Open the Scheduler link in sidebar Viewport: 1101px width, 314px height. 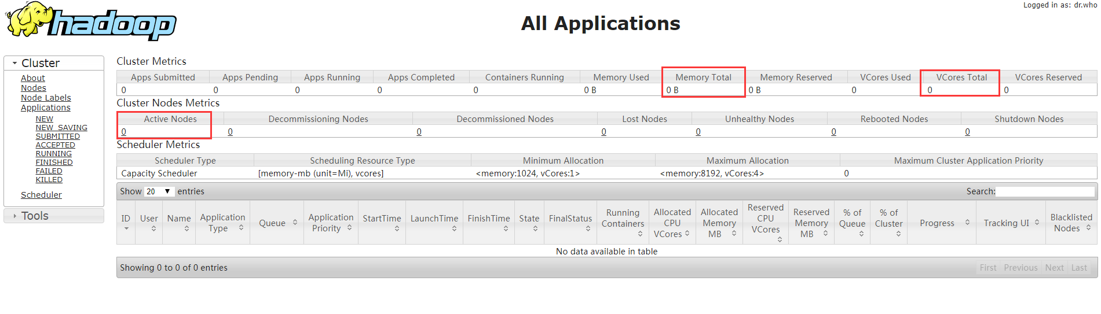pyautogui.click(x=41, y=195)
